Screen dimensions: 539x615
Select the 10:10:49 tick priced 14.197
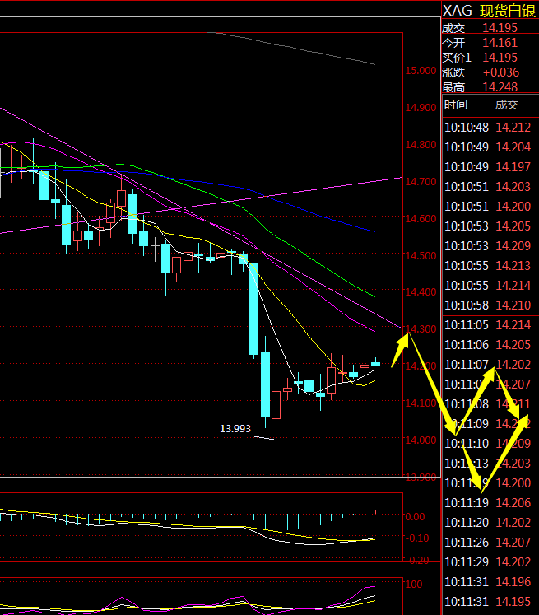tap(488, 166)
